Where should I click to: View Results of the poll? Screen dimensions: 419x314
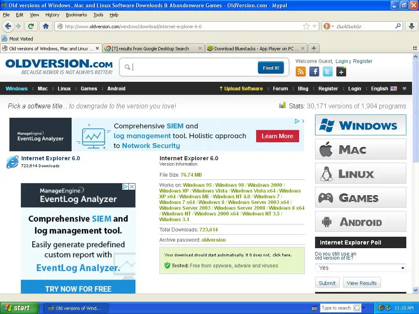point(362,283)
